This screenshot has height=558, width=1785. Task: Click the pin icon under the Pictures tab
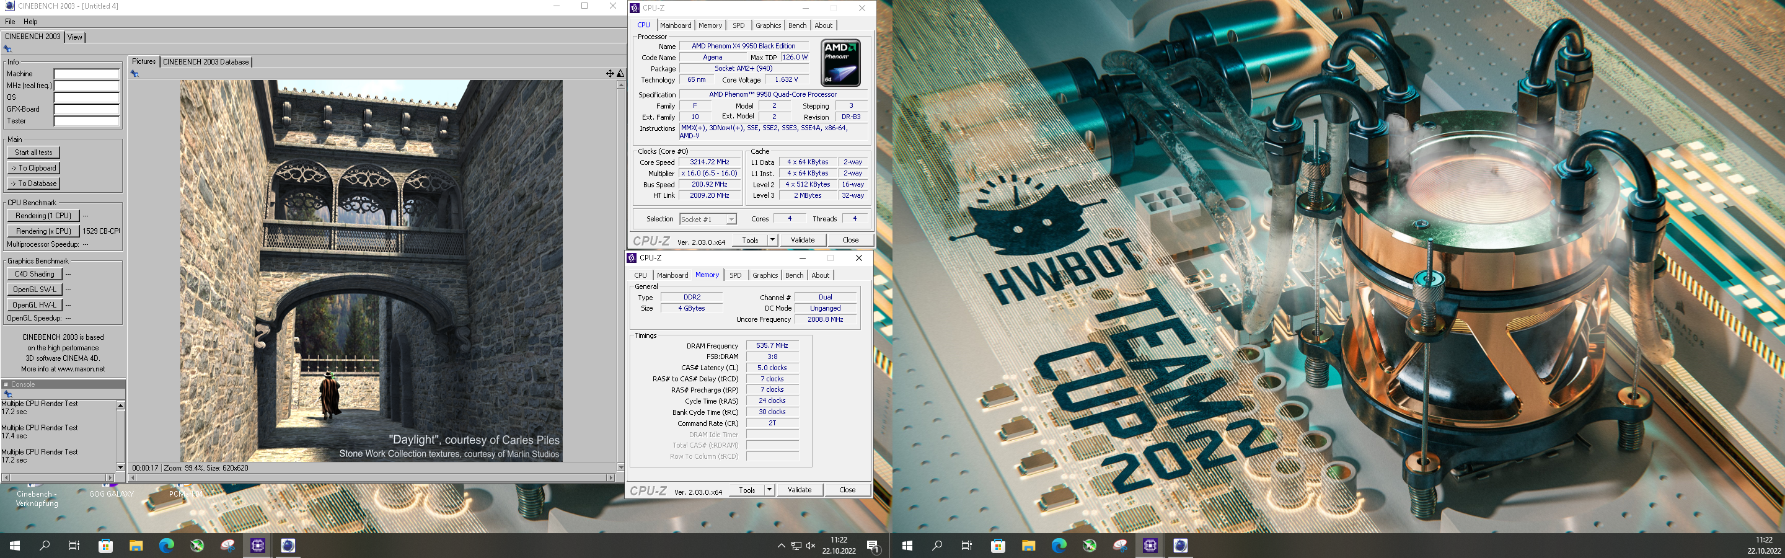(x=135, y=74)
